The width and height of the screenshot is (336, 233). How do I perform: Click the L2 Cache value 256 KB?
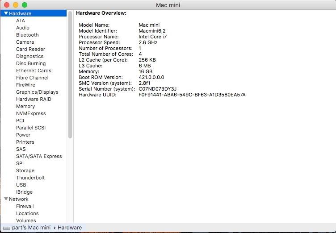pyautogui.click(x=147, y=60)
